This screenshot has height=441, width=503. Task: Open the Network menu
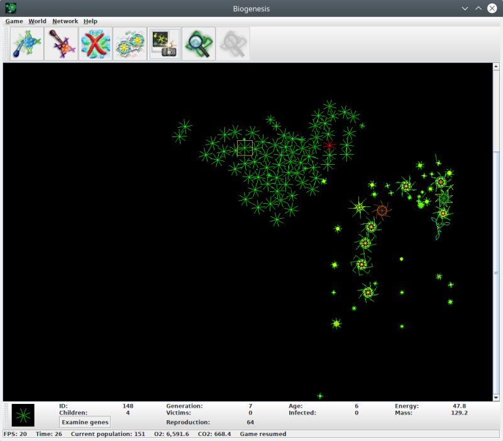65,21
